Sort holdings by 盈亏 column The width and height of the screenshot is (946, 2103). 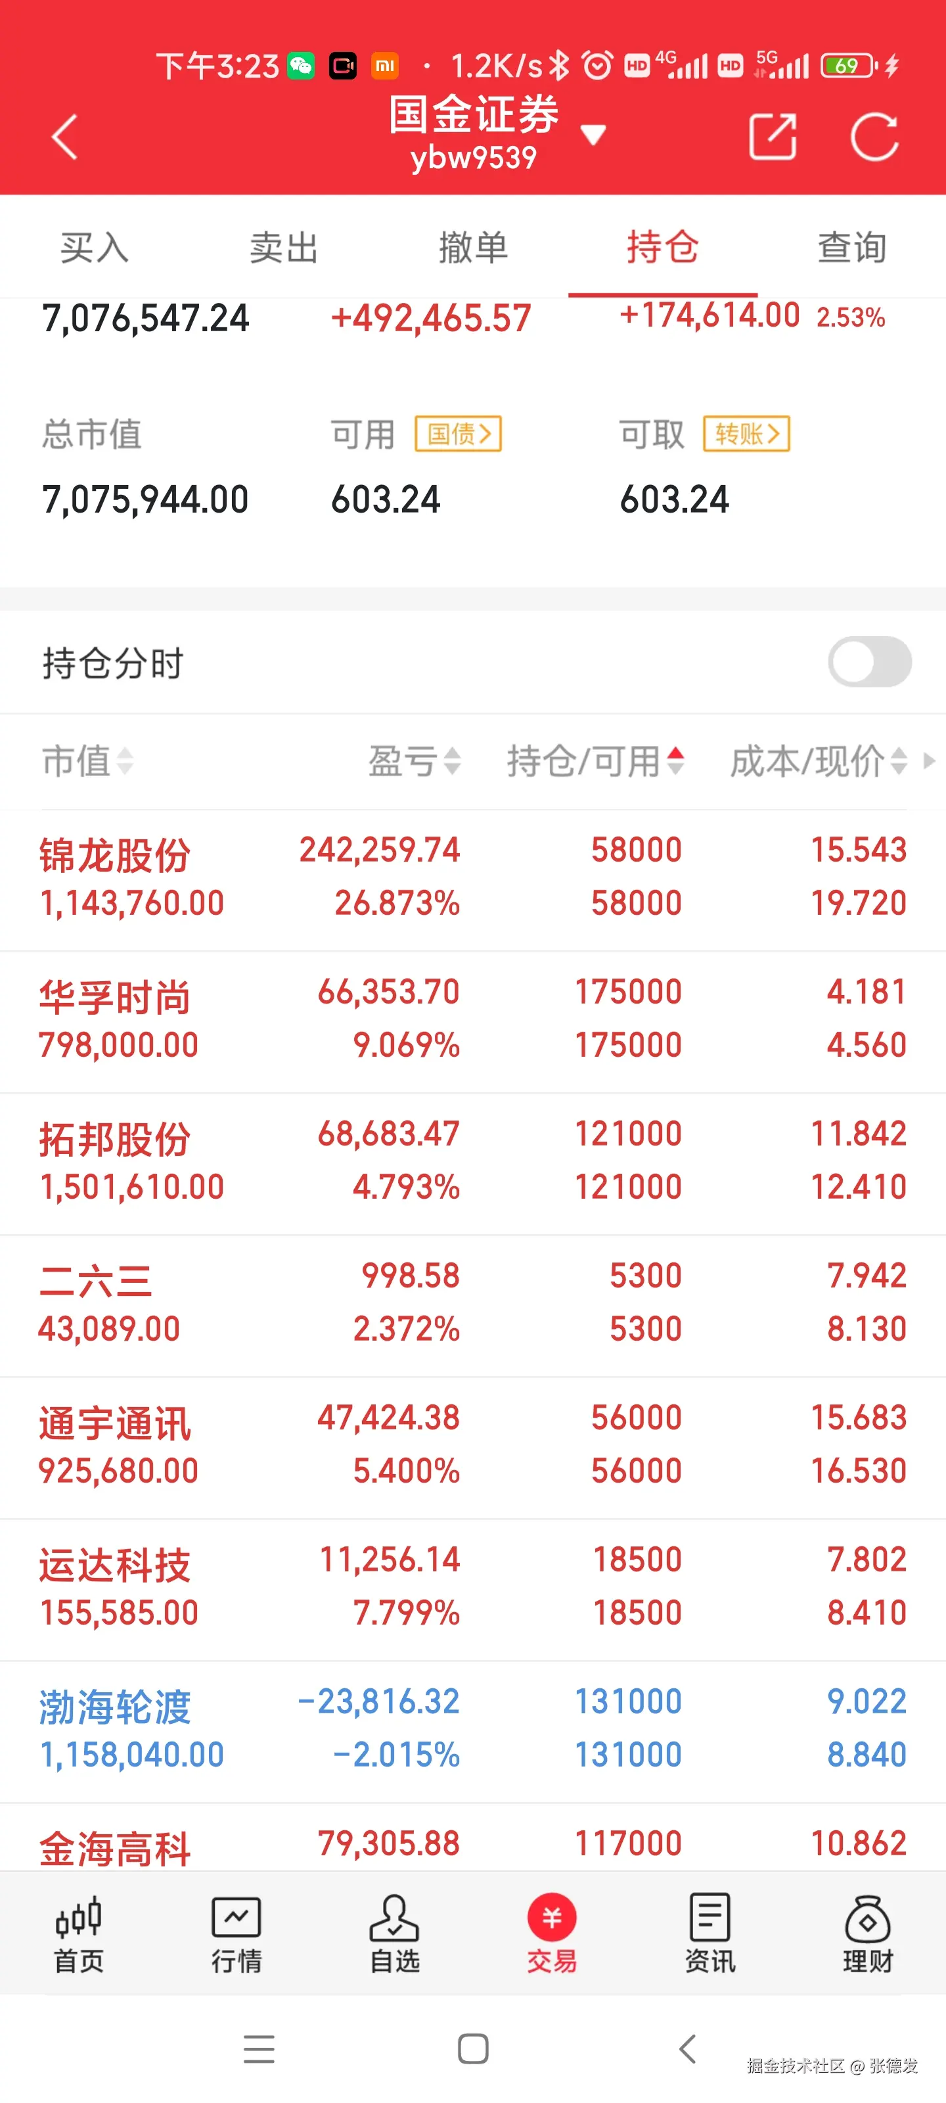click(415, 761)
